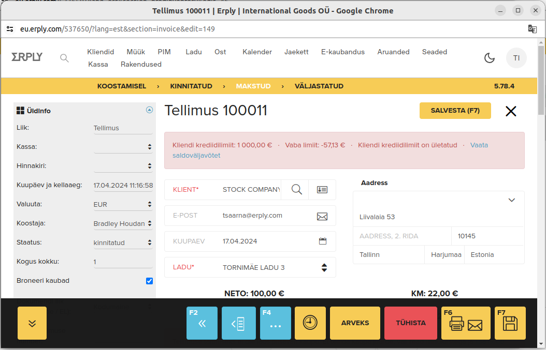Click the Harjumaa county field
The height and width of the screenshot is (350, 546).
tap(444, 255)
